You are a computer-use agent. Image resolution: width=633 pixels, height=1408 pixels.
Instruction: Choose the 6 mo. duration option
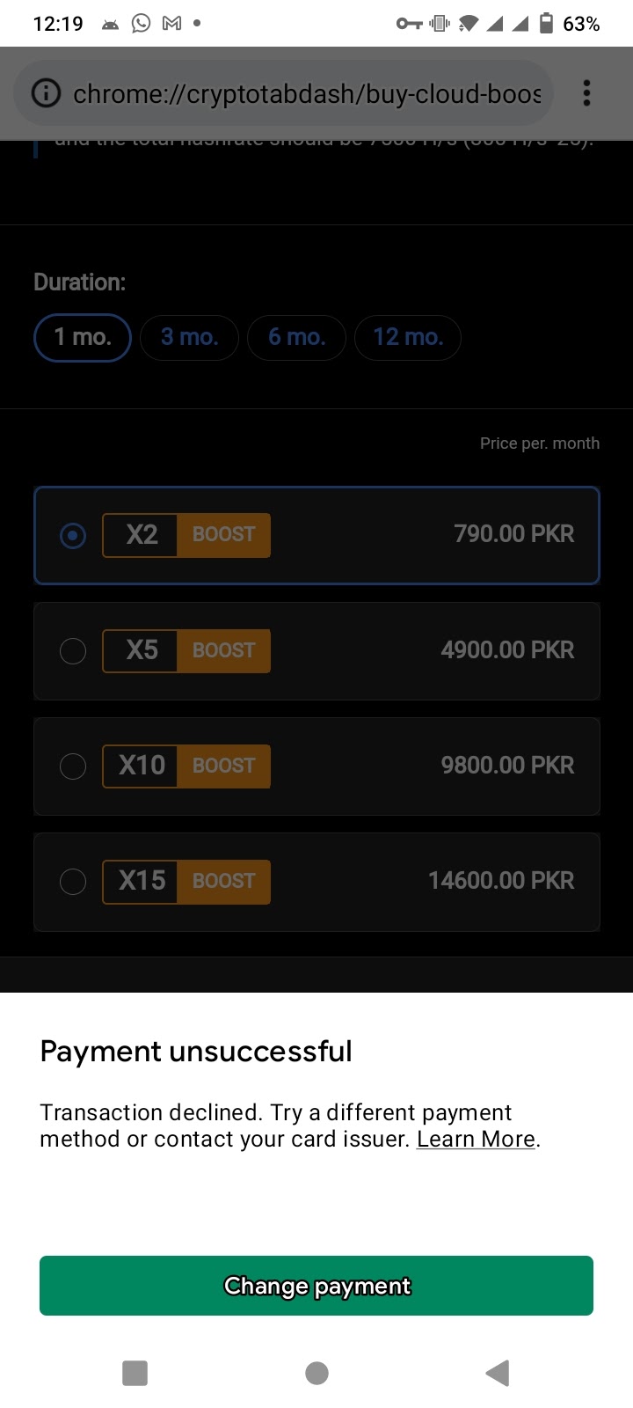pyautogui.click(x=296, y=337)
